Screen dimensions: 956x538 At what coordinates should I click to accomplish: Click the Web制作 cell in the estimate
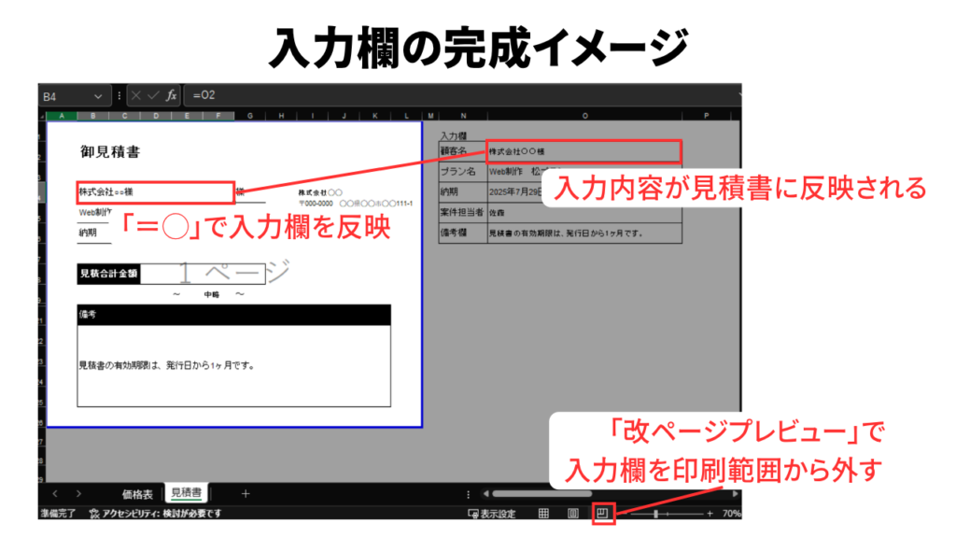(x=94, y=212)
